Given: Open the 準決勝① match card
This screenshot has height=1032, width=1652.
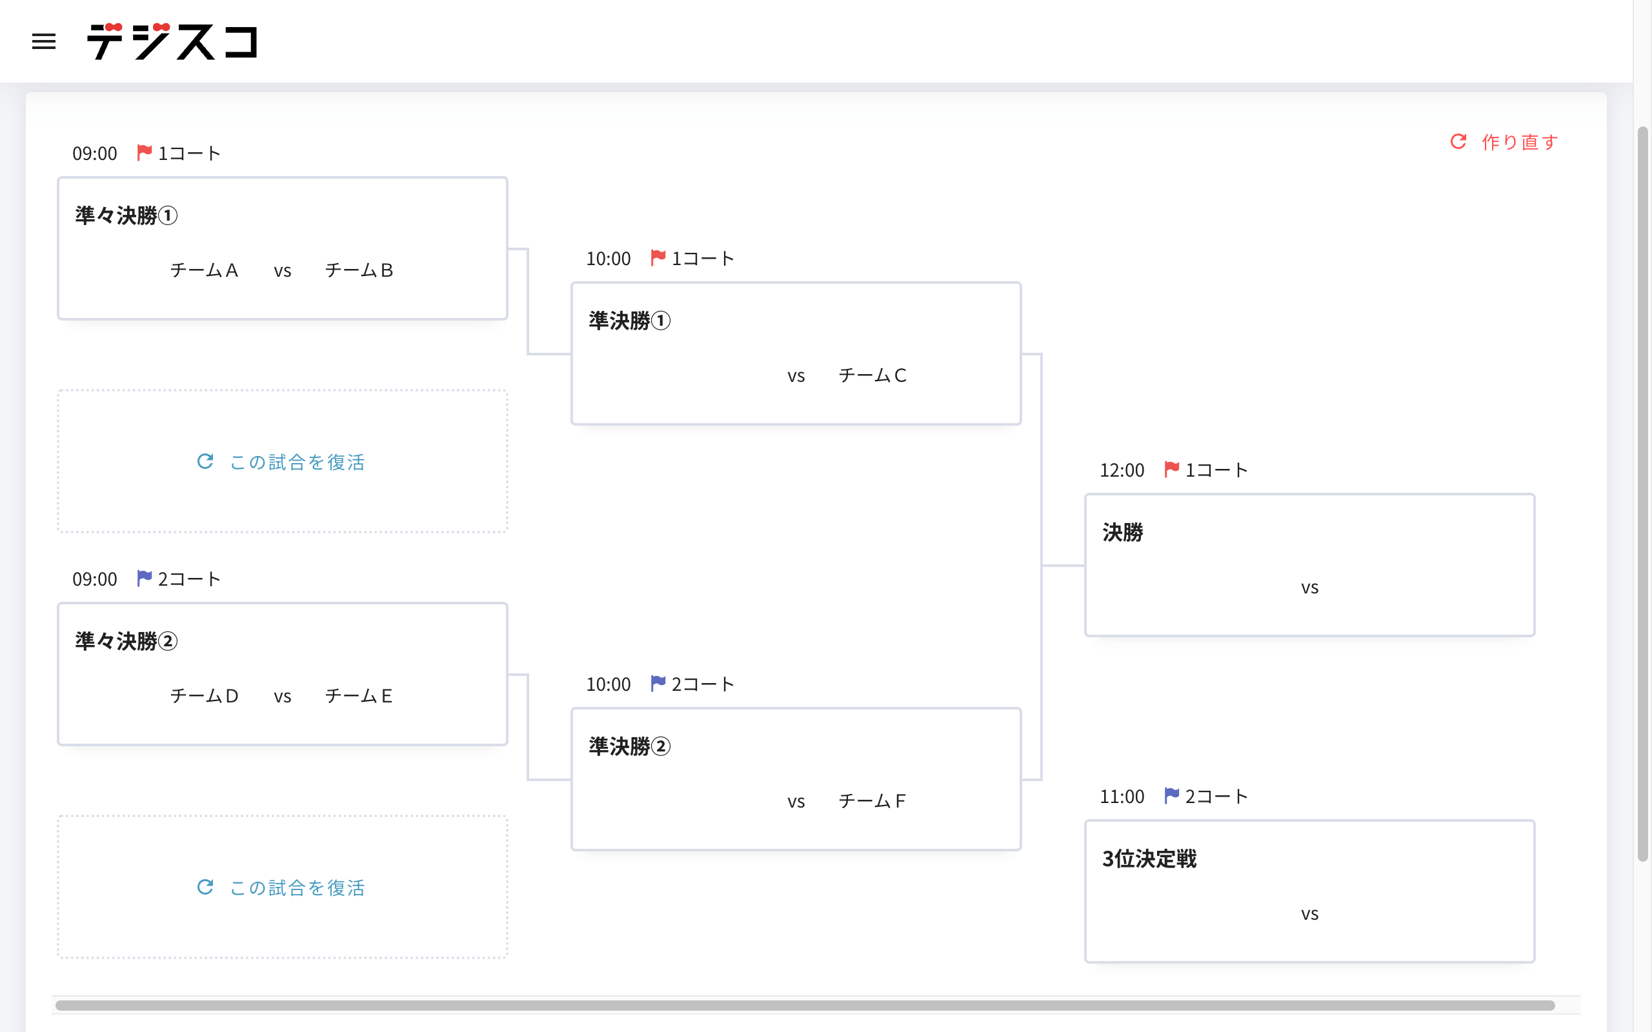Looking at the screenshot, I should point(796,353).
